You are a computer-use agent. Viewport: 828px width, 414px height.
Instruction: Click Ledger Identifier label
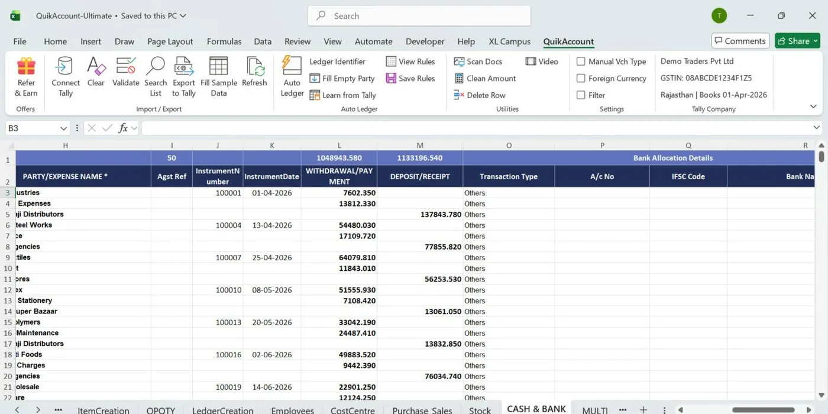coord(337,62)
